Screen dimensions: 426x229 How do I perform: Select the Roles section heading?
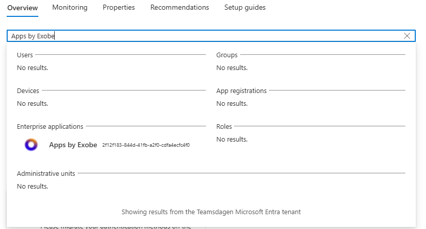(224, 127)
